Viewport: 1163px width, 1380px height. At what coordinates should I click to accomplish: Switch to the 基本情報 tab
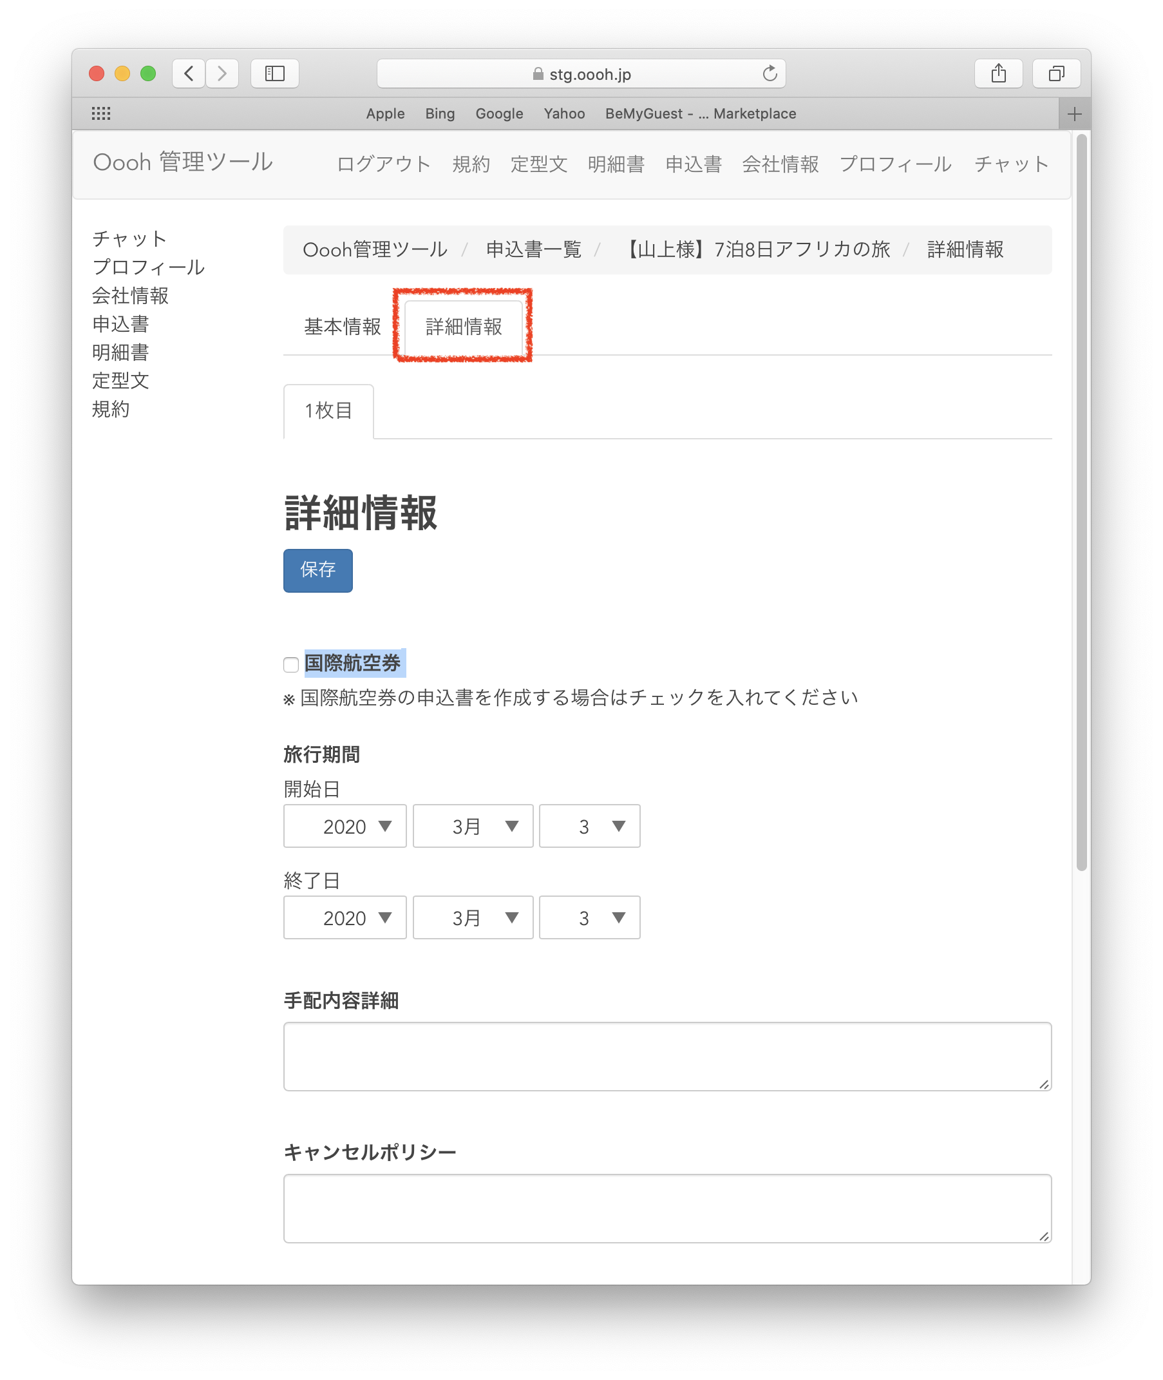click(x=342, y=327)
